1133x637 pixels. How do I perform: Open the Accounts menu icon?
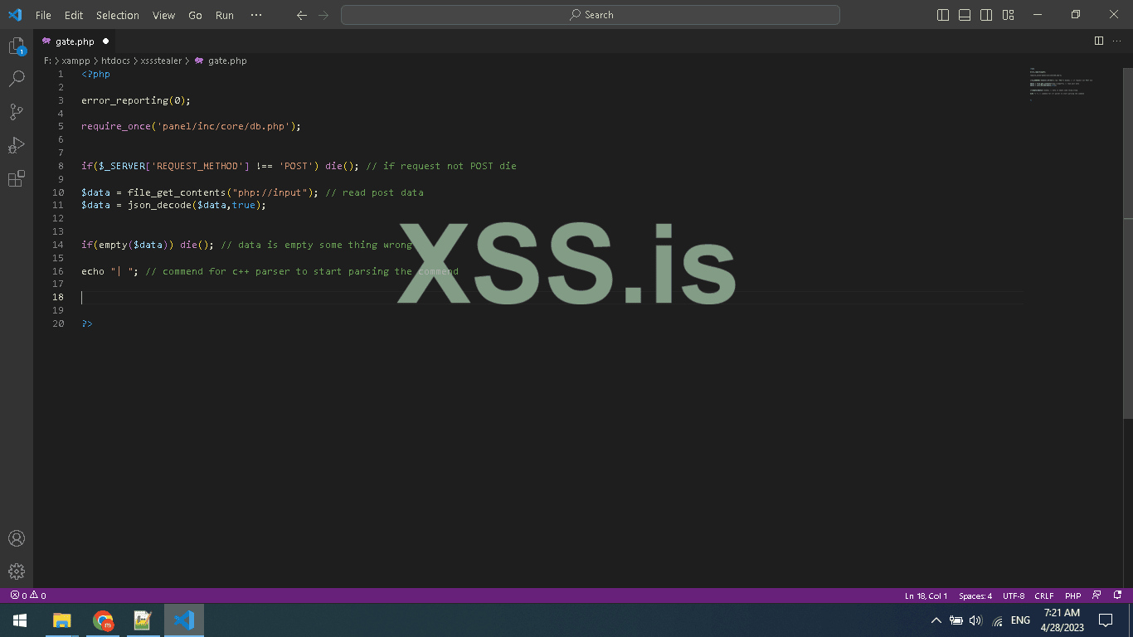[x=17, y=538]
